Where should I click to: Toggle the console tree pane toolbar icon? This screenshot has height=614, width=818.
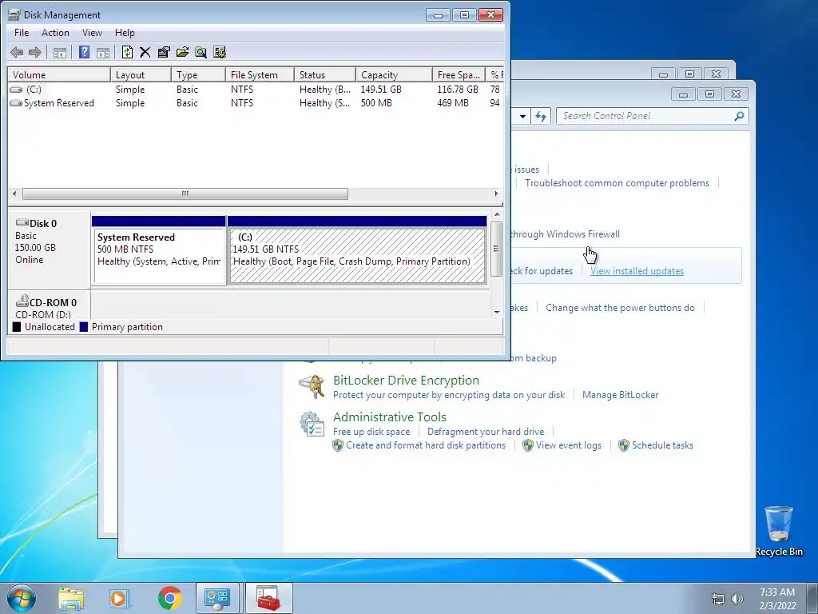(x=60, y=52)
